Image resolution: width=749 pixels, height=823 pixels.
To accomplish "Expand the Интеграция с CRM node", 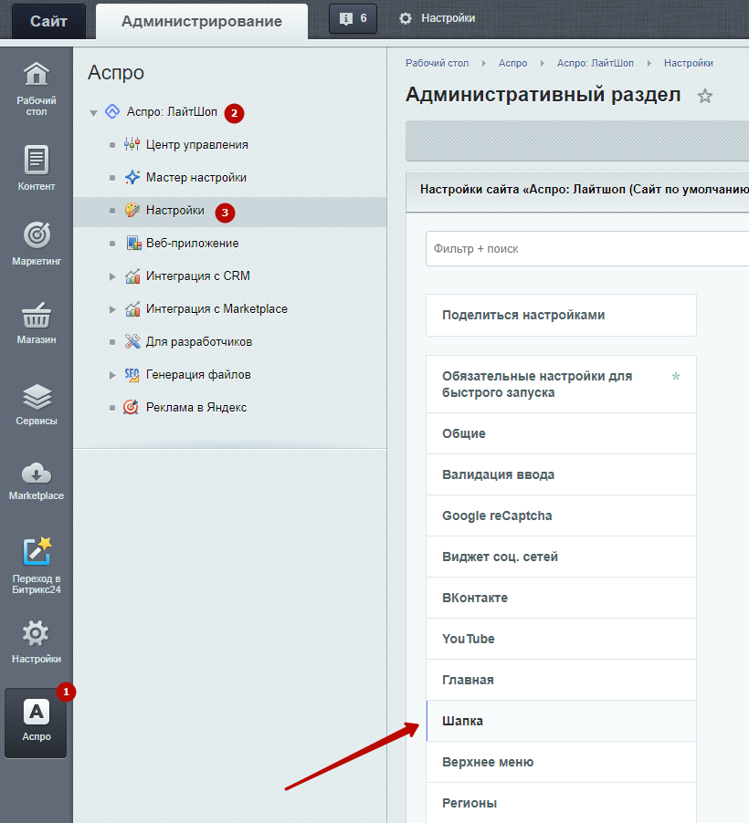I will 112,276.
